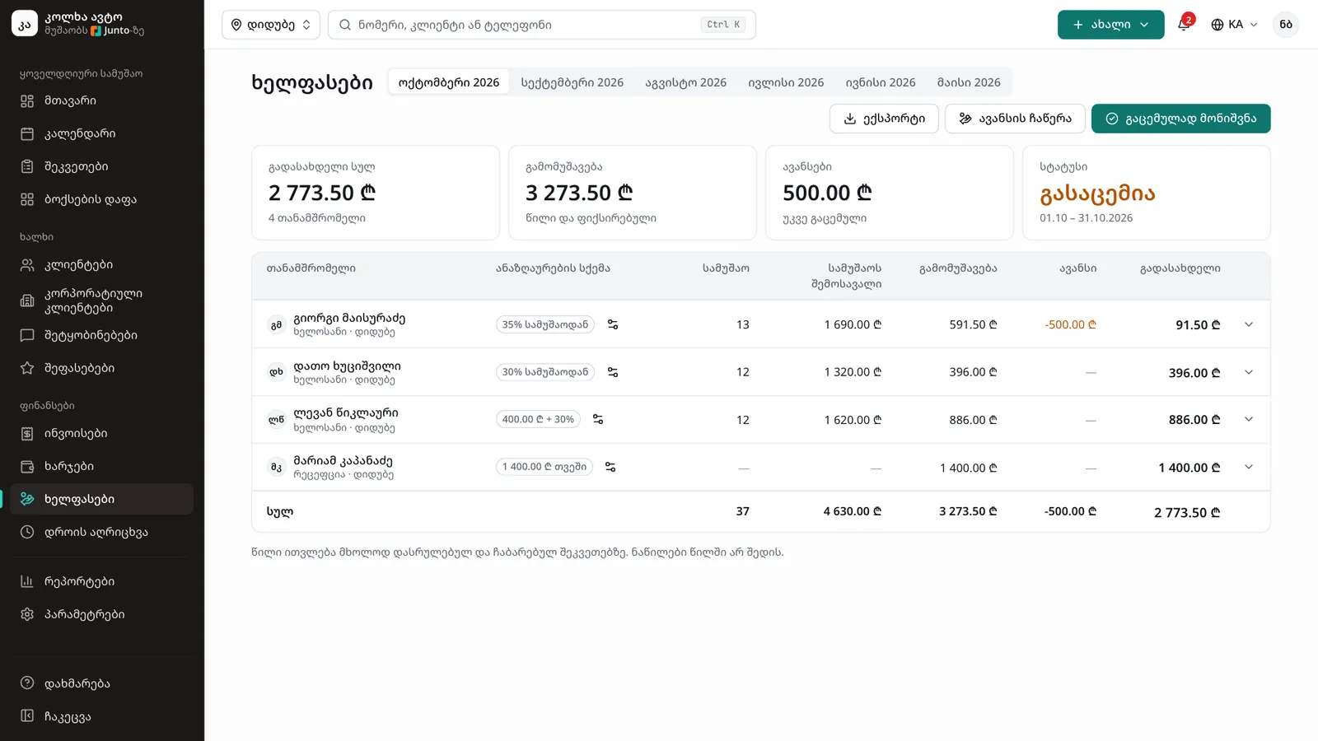Viewport: 1318px width, 741px height.
Task: Edit commission scheme icon for დათო ხუციშვილი
Action: (x=613, y=372)
